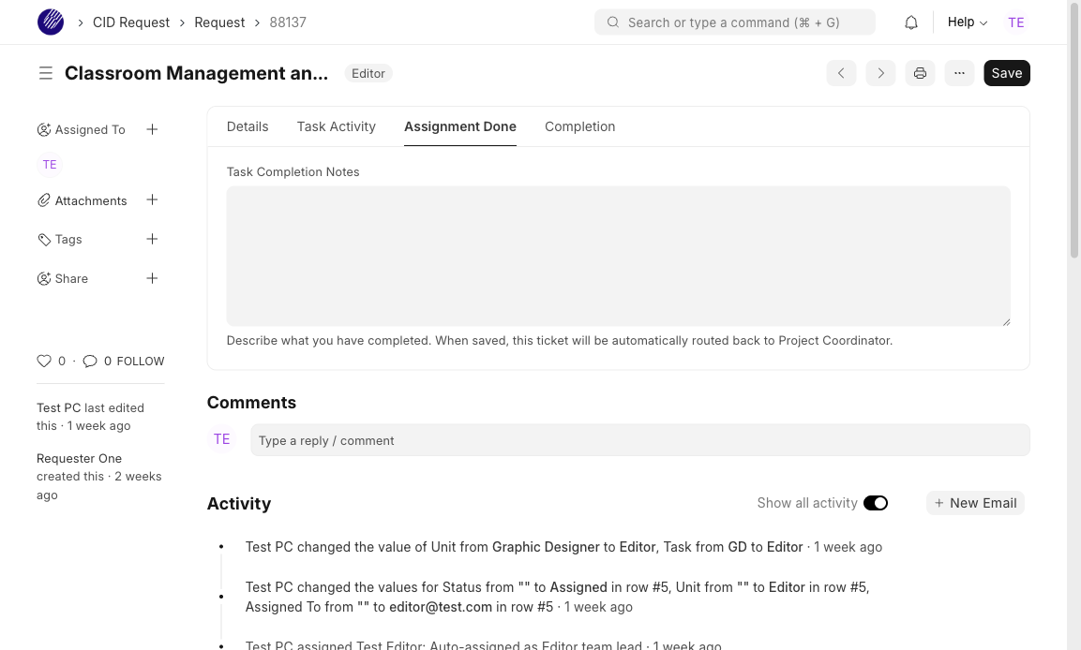Image resolution: width=1081 pixels, height=650 pixels.
Task: Compose a message with New Email
Action: [x=975, y=503]
